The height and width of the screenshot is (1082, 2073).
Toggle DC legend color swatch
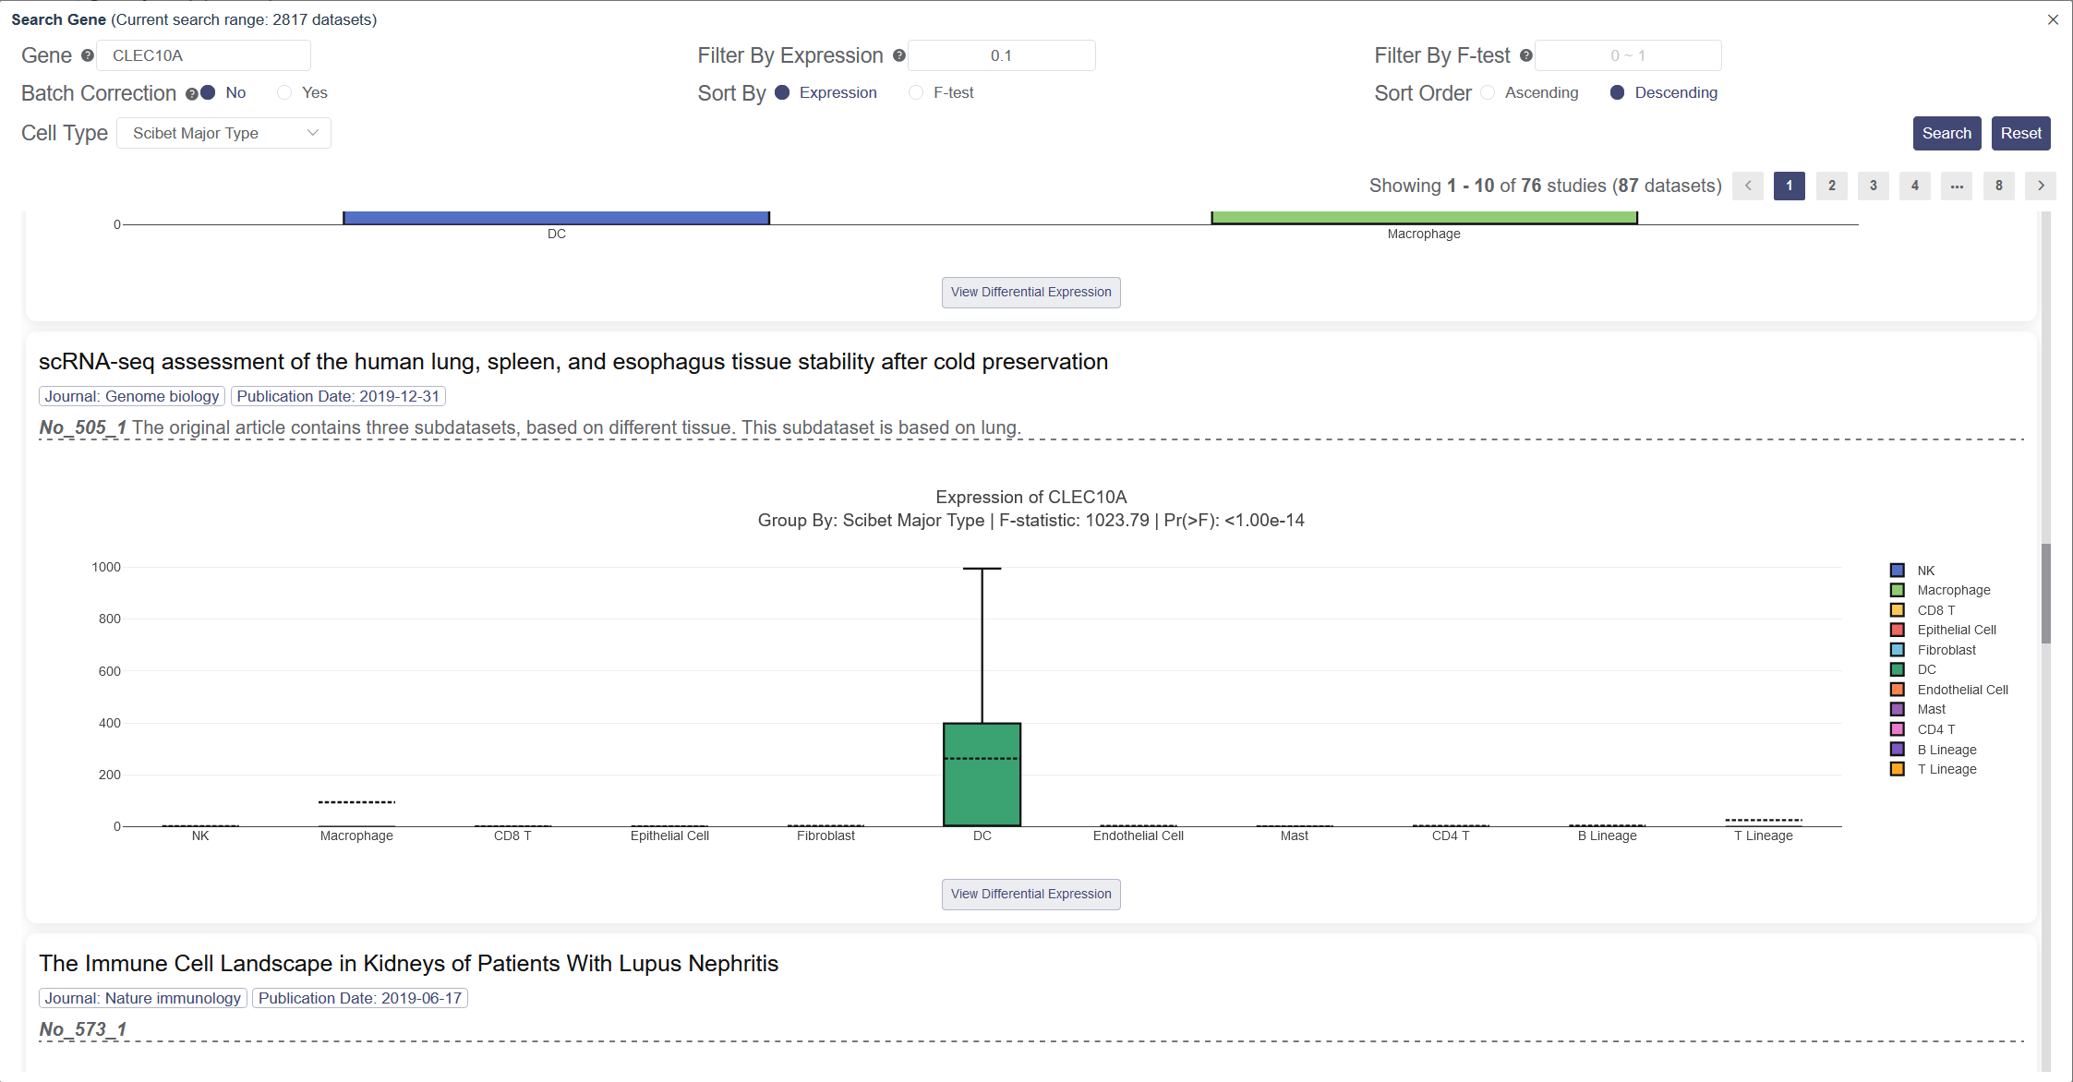coord(1898,669)
